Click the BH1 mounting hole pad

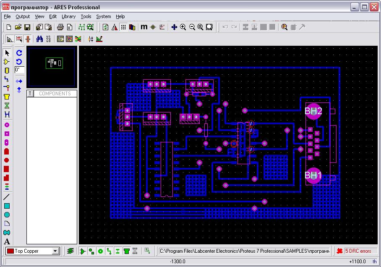click(313, 175)
